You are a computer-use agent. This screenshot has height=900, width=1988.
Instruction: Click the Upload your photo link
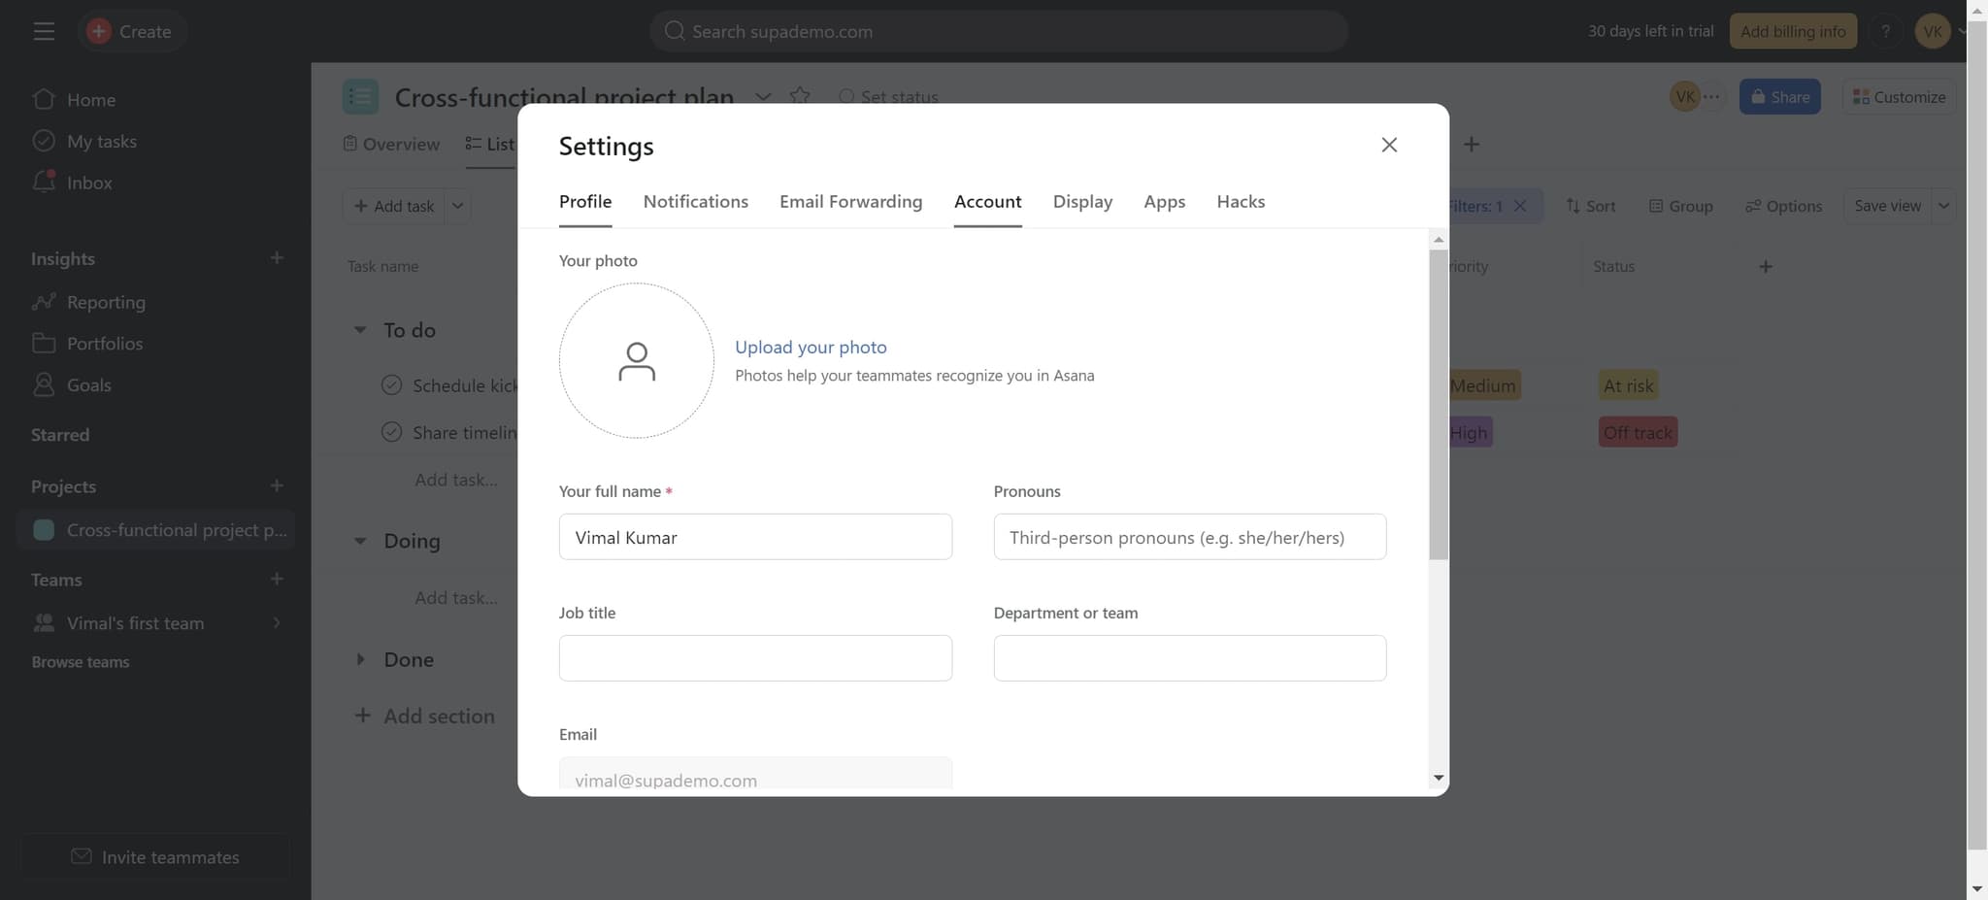point(811,348)
